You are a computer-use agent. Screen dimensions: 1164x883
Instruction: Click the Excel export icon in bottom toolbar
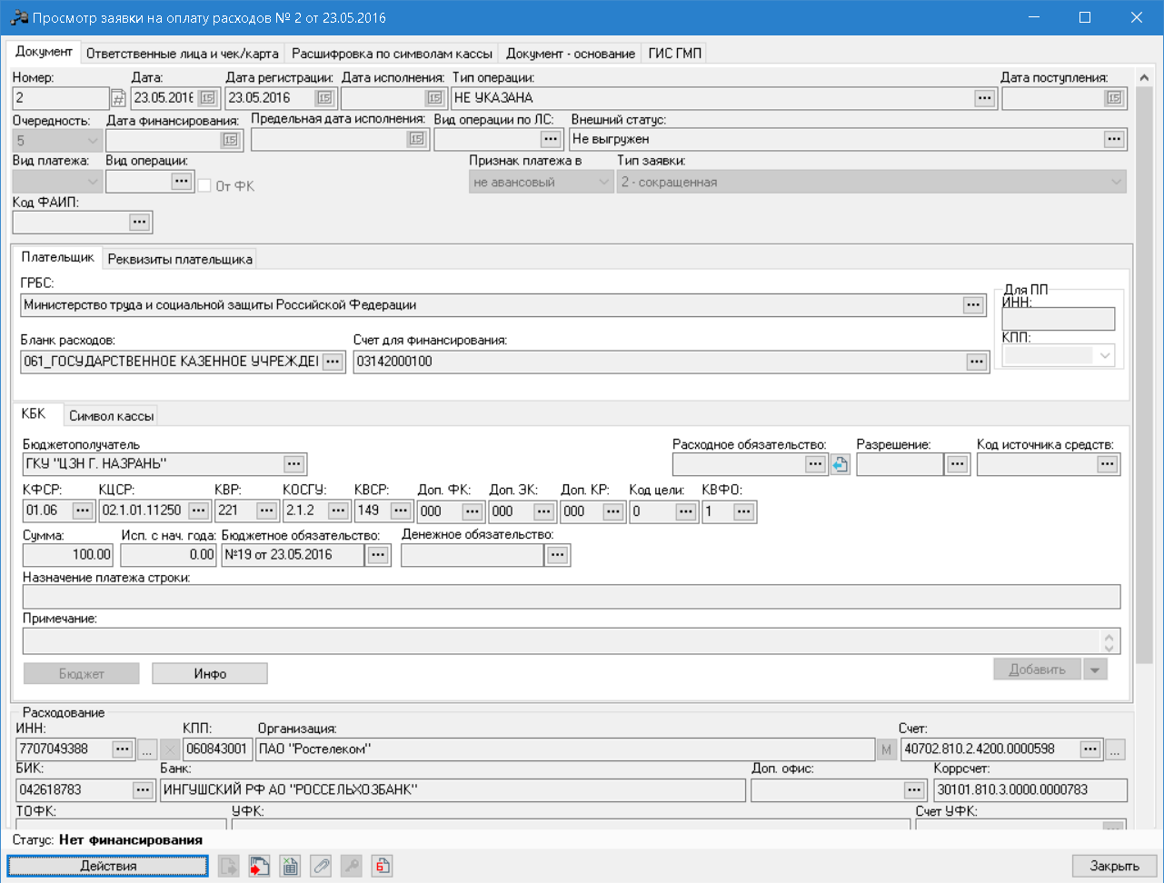coord(290,866)
